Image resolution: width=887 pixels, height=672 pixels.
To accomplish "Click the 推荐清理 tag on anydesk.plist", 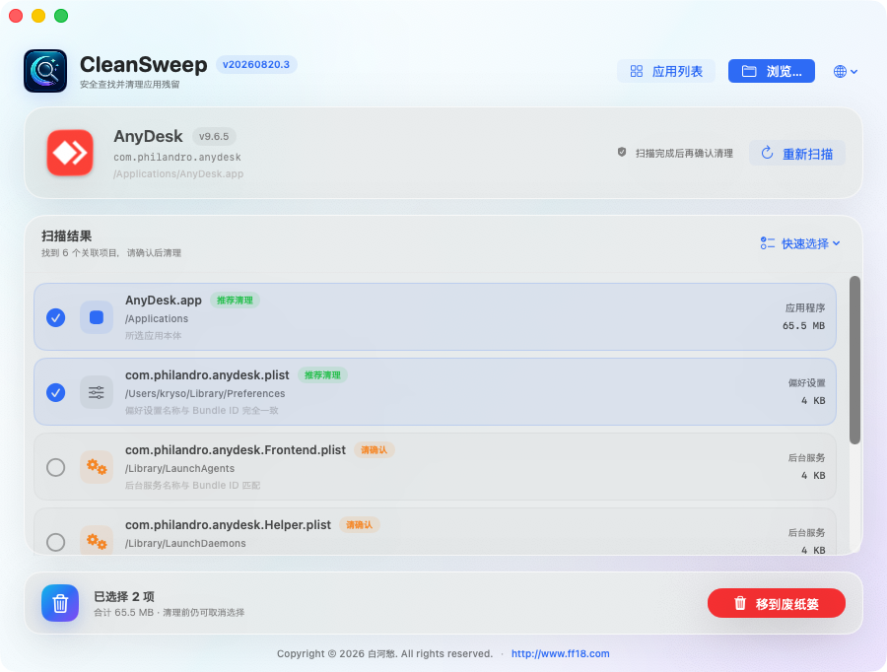I will point(322,375).
